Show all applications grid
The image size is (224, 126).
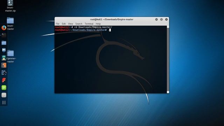click(x=4, y=103)
